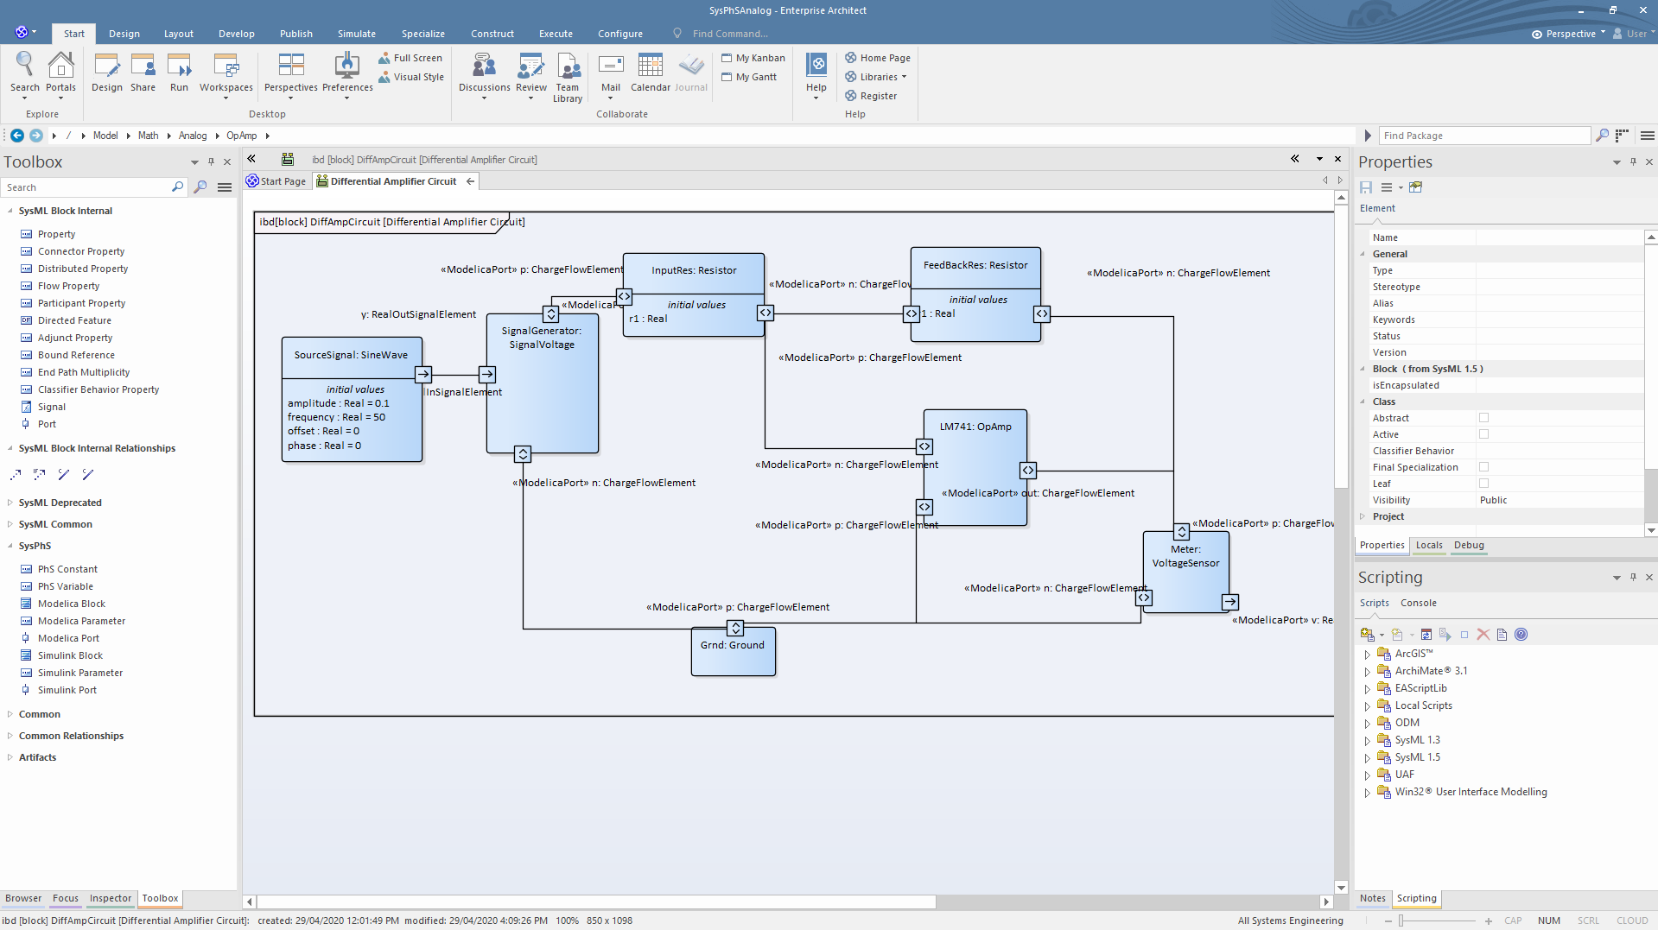Click the My Kanban button
The width and height of the screenshot is (1658, 930).
[x=753, y=58]
